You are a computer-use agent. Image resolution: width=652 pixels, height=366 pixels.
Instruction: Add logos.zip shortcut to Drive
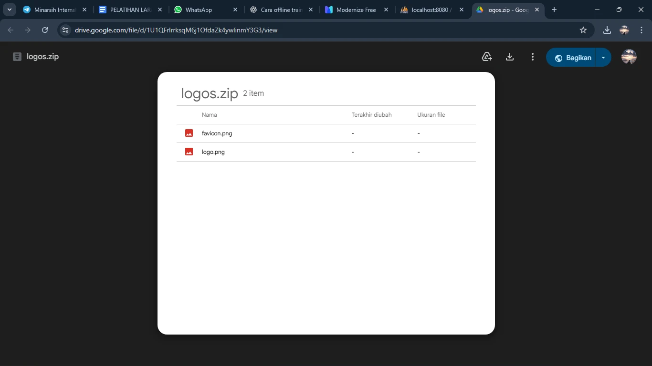(487, 57)
